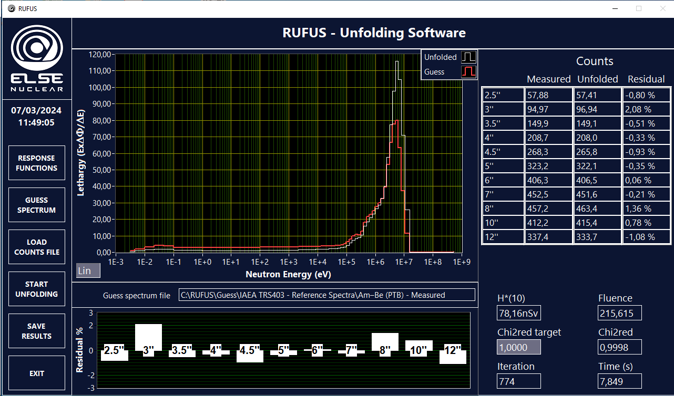Click Save Results button
674x396 pixels.
[x=37, y=331]
